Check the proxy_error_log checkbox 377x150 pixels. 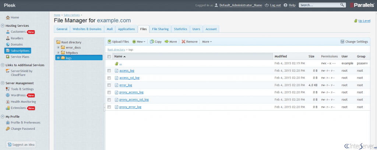(x=109, y=107)
